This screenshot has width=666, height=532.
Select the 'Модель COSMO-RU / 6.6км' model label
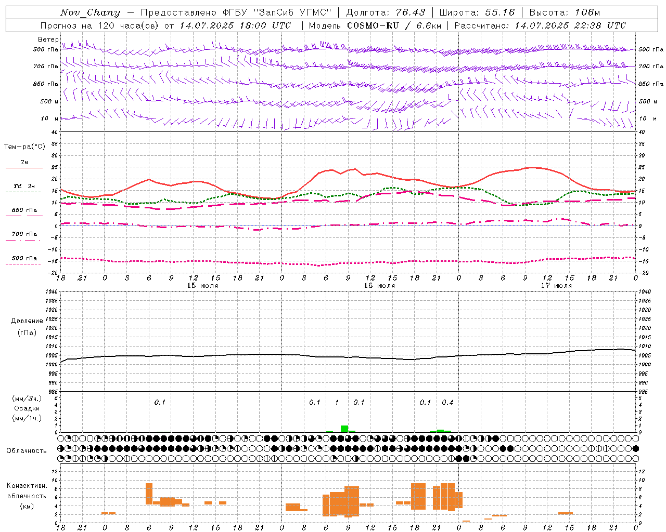click(x=375, y=25)
